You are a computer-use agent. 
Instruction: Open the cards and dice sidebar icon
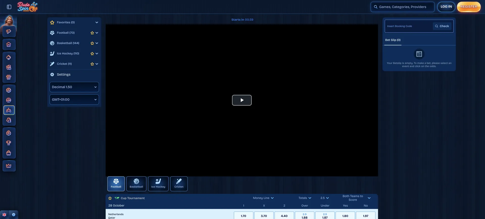pyautogui.click(x=9, y=67)
